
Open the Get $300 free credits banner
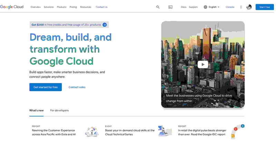(69, 25)
